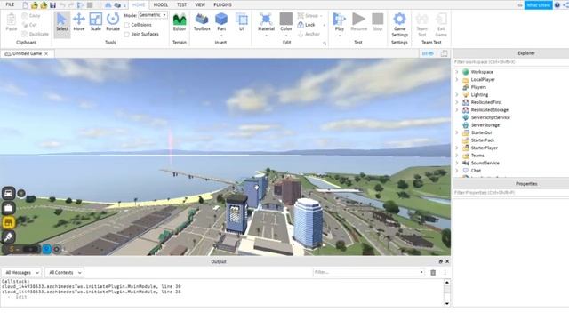Screen dimensions: 569x320
Task: Select ReplicatedFirst in Explorer
Action: tap(486, 102)
